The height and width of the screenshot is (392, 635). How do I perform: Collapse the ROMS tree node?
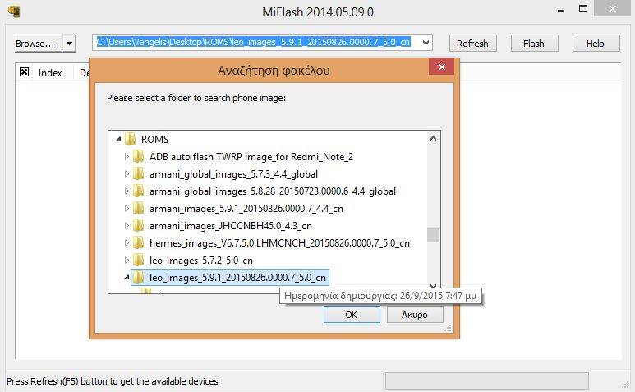(x=118, y=140)
